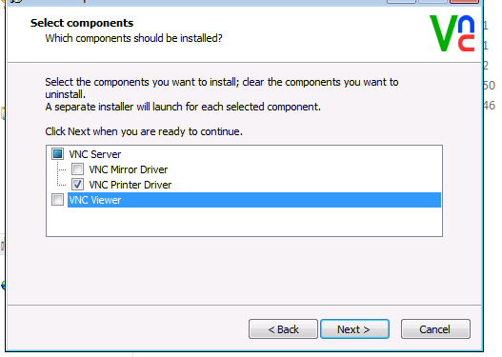Click empty space inside the components list

(x=244, y=222)
